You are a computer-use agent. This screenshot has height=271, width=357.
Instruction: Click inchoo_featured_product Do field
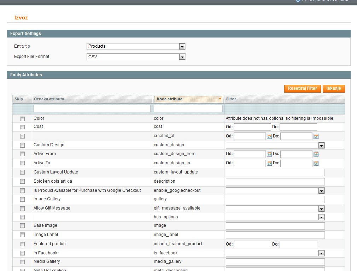point(298,244)
